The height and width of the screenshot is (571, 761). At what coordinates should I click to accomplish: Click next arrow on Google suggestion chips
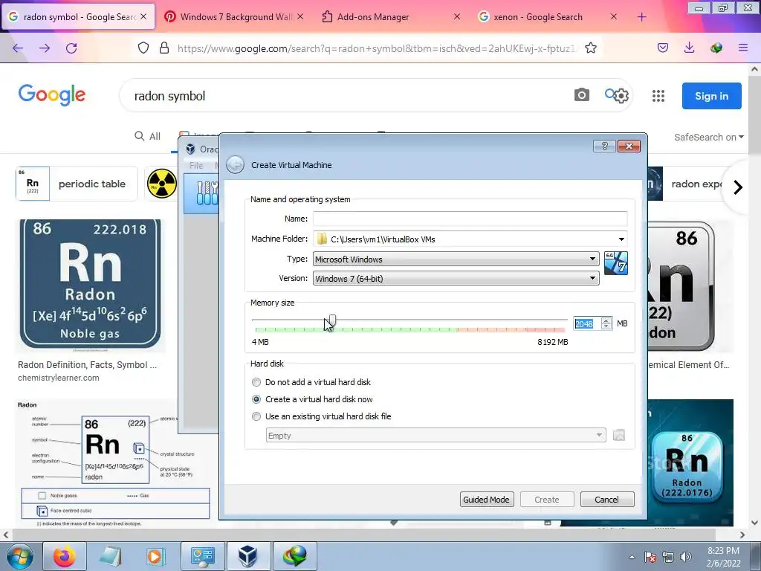[x=738, y=187]
